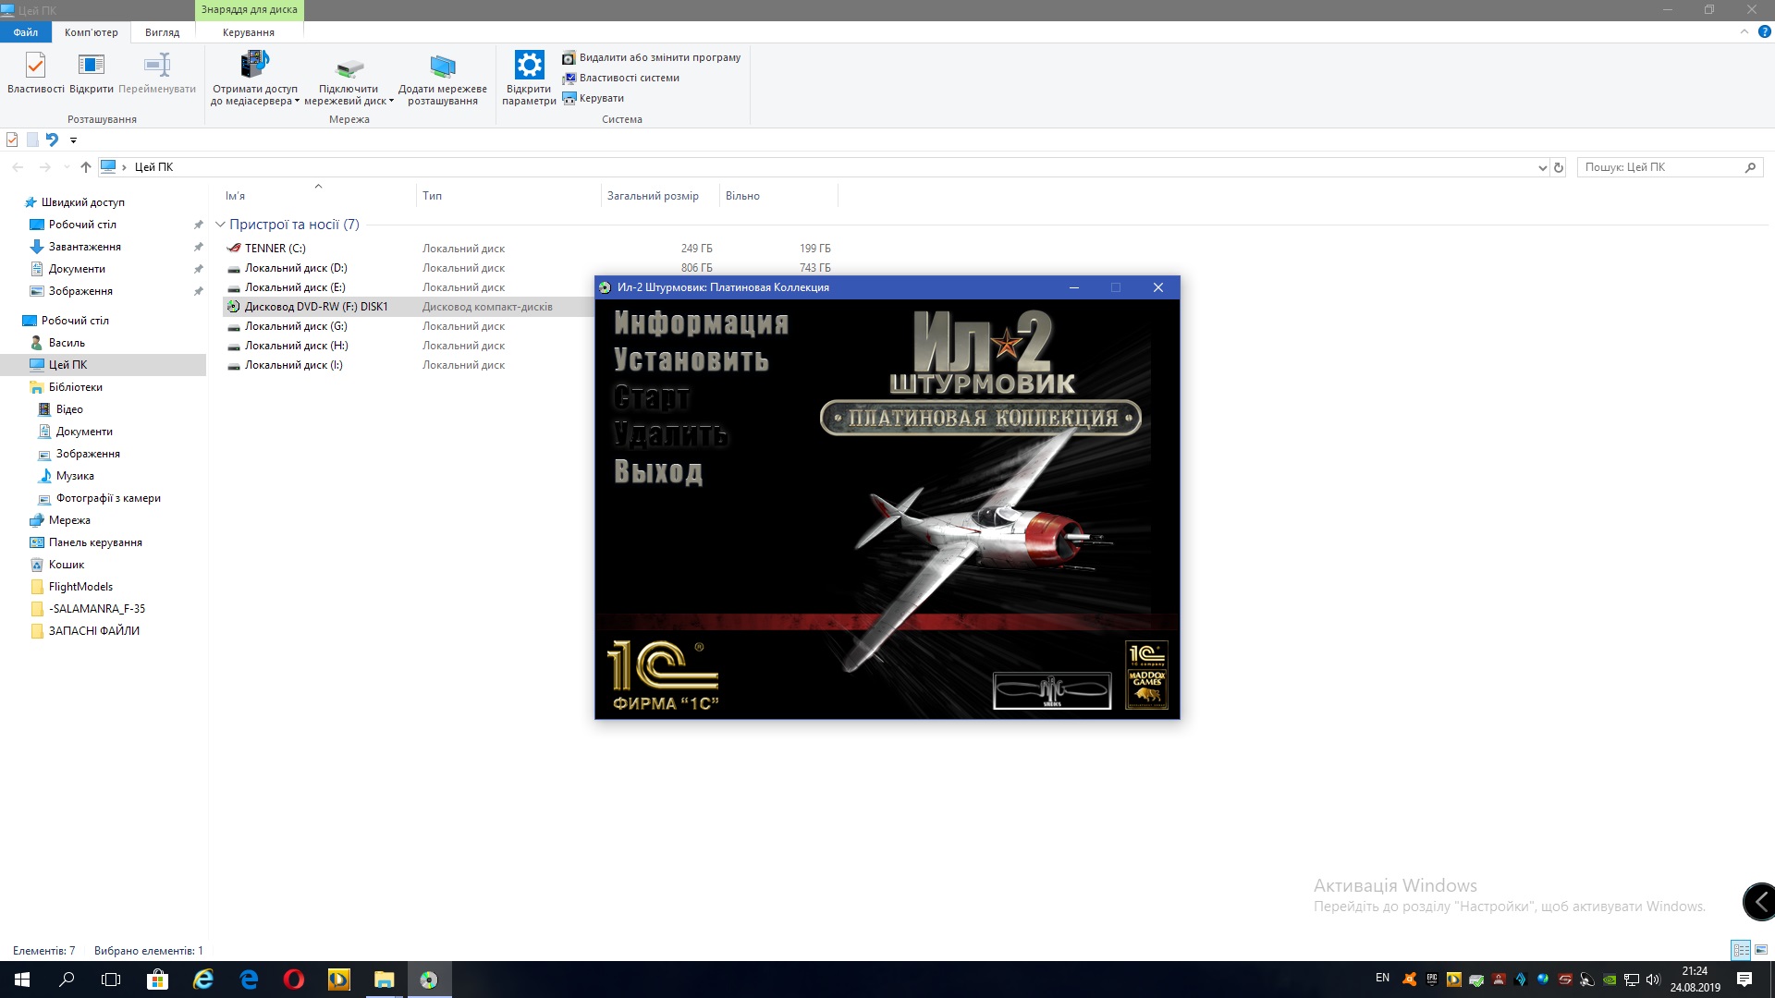Click the Uninstall or change program icon
1775x998 pixels.
click(569, 57)
